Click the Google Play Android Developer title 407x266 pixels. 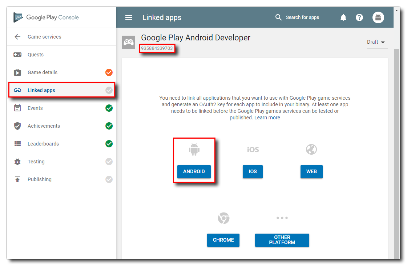click(196, 38)
